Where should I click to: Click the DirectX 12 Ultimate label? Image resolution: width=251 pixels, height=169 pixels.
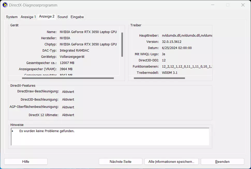(43, 115)
